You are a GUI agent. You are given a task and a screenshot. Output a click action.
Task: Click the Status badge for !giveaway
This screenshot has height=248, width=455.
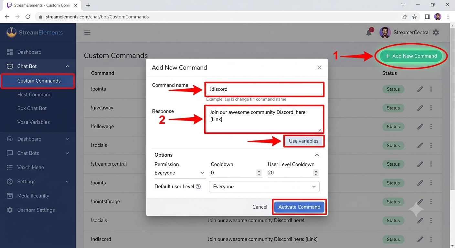click(393, 108)
